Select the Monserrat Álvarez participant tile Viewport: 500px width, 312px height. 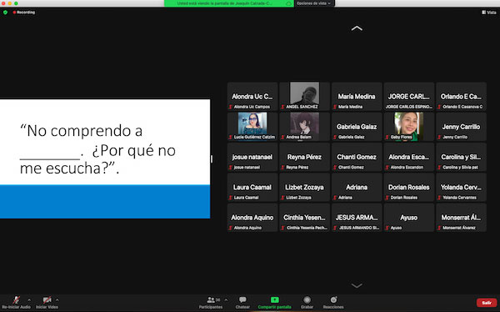pyautogui.click(x=461, y=218)
